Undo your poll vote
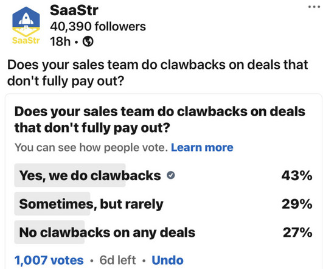 [167, 260]
